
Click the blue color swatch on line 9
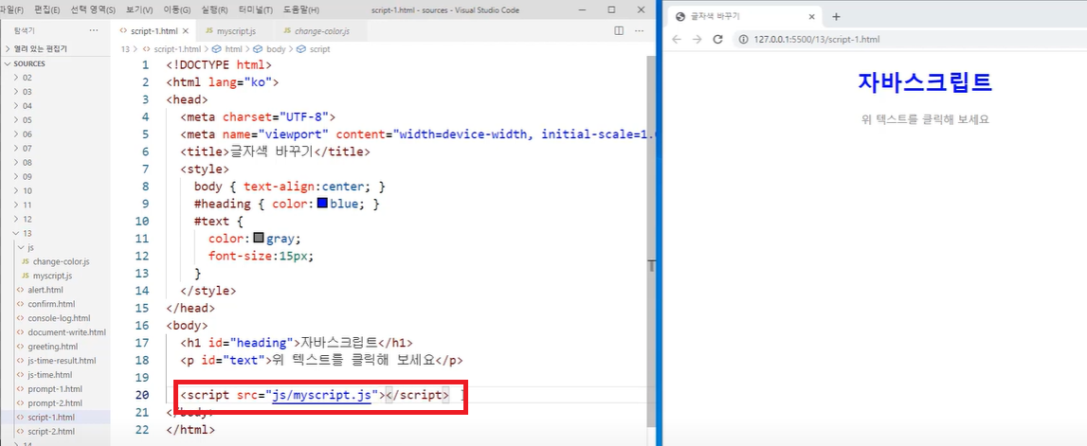[x=322, y=205]
